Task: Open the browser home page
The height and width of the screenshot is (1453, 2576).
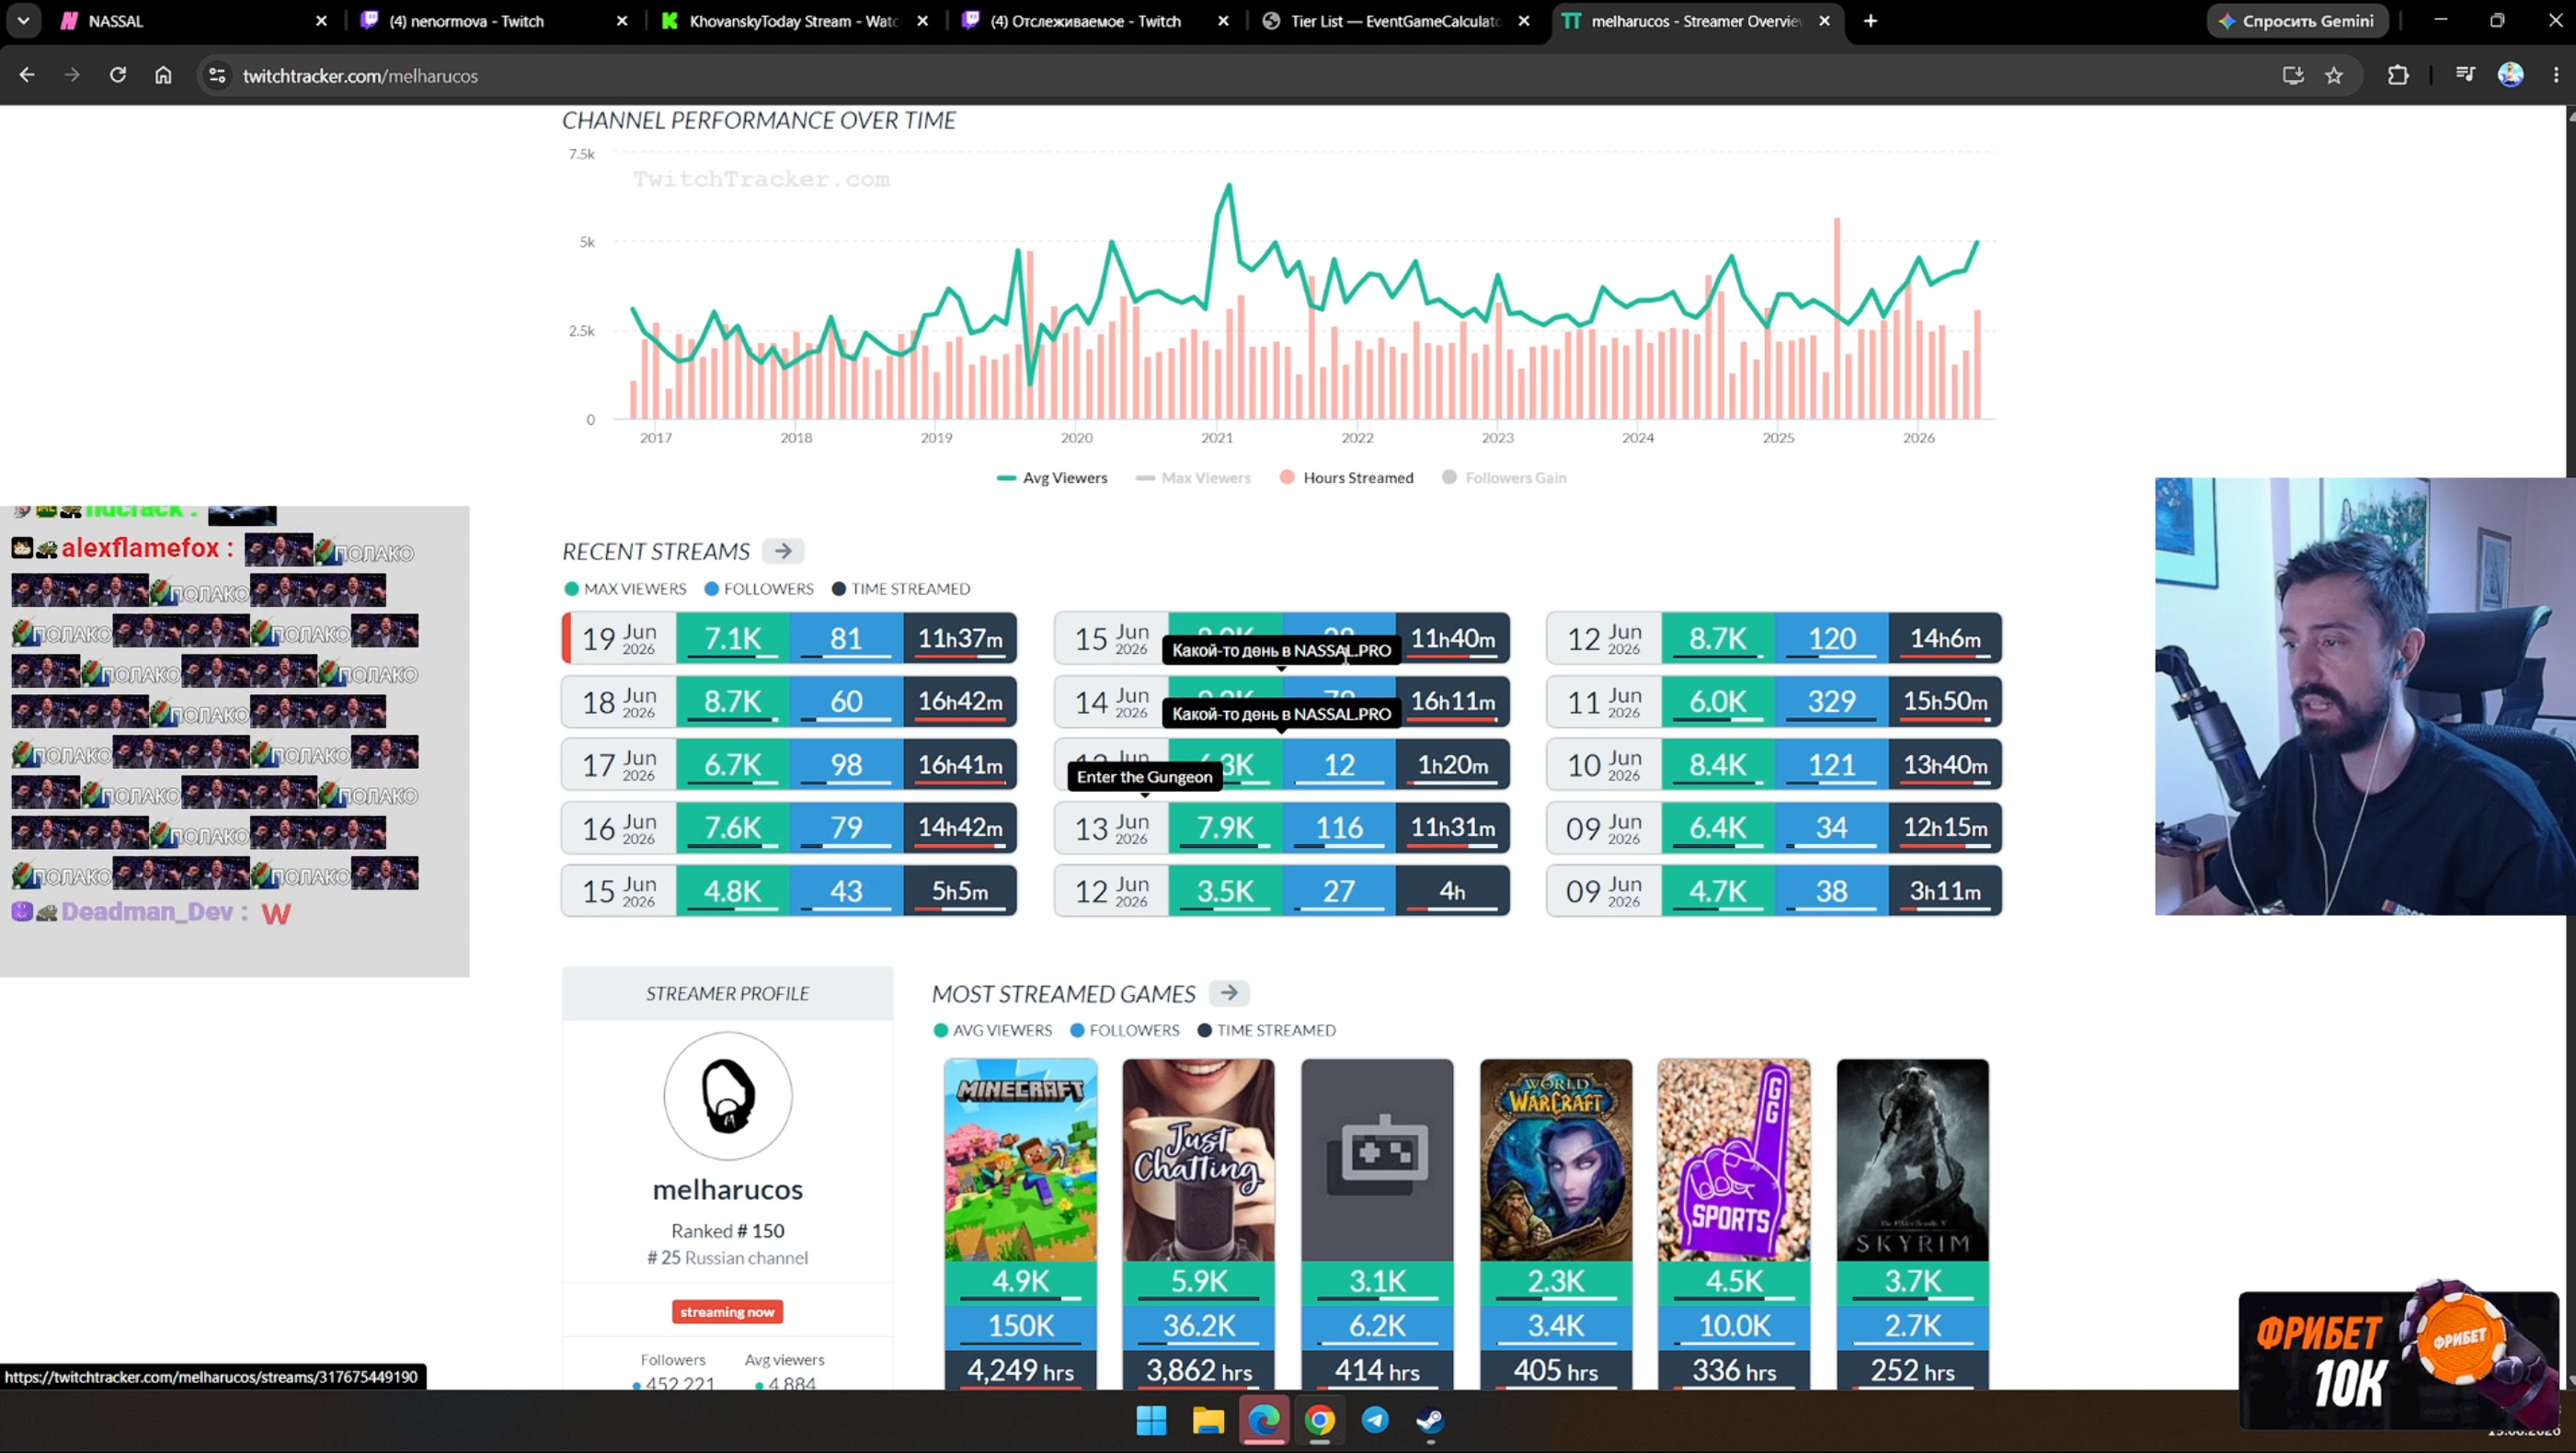Action: (163, 75)
